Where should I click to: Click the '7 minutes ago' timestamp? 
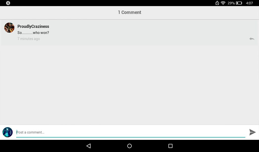pyautogui.click(x=29, y=39)
